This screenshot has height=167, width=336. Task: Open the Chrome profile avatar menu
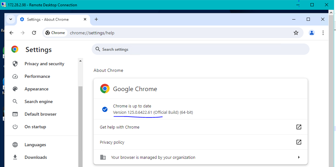311,33
